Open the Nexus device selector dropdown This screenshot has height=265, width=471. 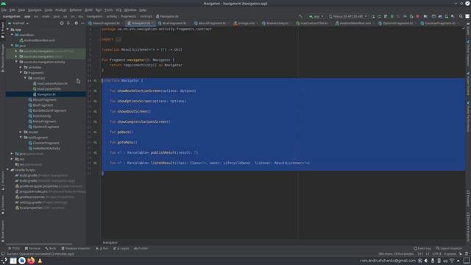click(347, 16)
